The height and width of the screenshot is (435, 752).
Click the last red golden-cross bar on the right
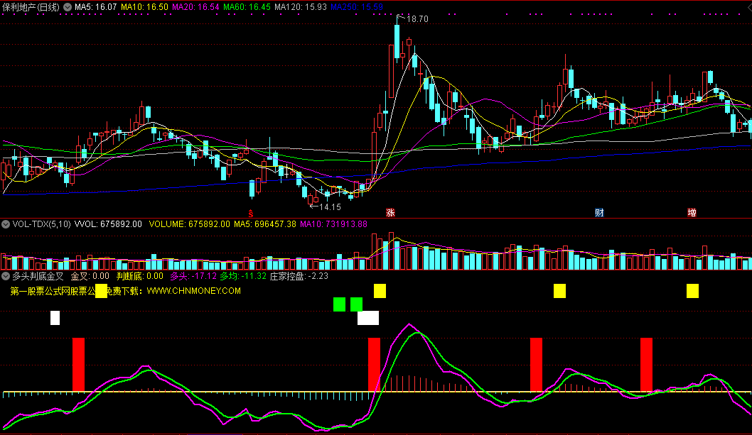(x=647, y=365)
